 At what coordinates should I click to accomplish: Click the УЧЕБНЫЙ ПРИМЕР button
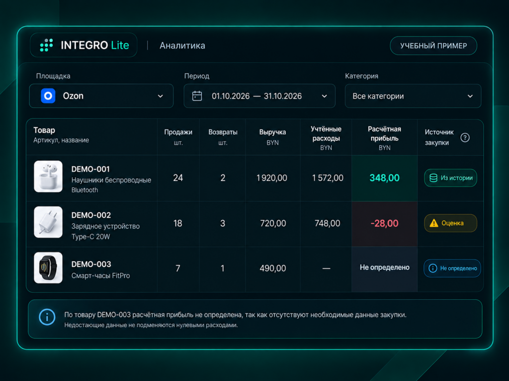click(433, 46)
